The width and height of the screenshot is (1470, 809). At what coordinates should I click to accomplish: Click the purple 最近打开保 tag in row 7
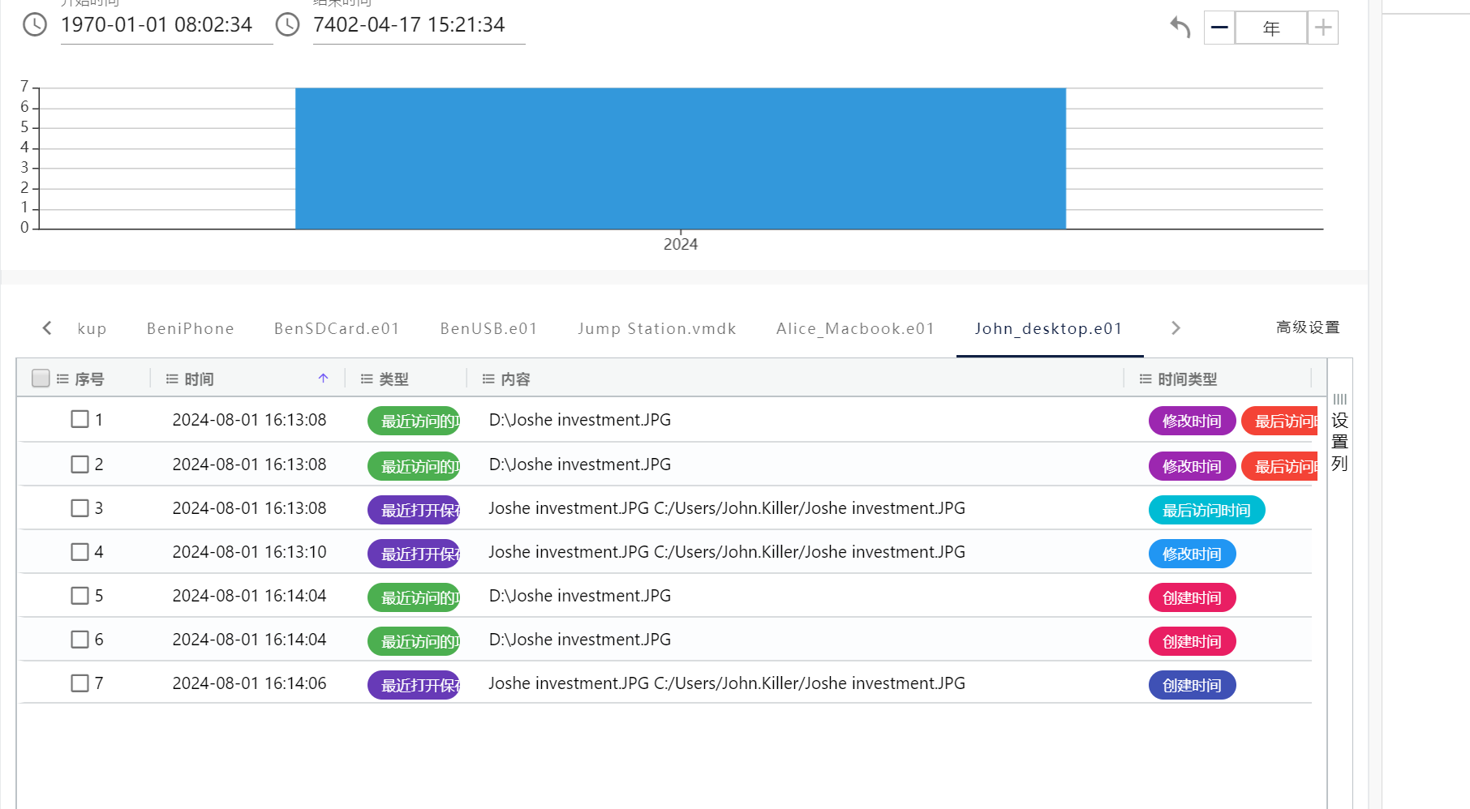pos(414,685)
